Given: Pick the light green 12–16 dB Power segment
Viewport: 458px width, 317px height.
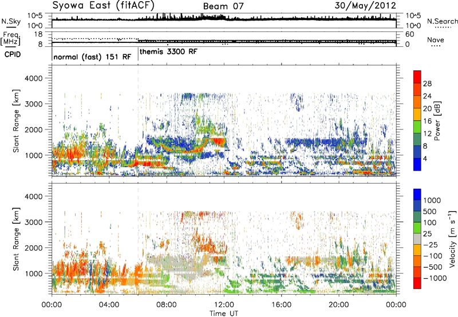Looking at the screenshot, I should [417, 127].
